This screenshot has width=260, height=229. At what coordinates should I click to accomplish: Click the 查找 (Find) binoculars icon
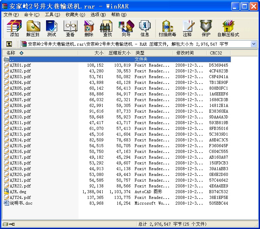106,26
